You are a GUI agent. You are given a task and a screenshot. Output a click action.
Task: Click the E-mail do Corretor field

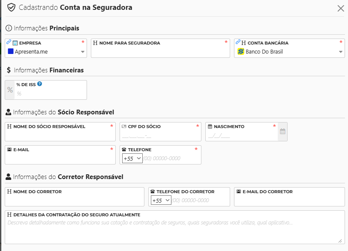(x=289, y=200)
